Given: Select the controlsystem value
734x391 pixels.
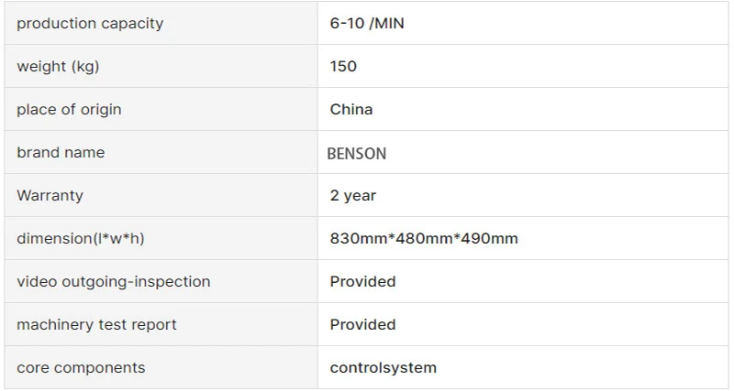Looking at the screenshot, I should click(384, 367).
